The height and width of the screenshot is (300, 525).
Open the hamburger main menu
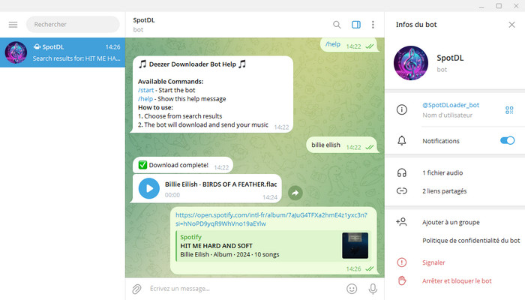coord(13,25)
